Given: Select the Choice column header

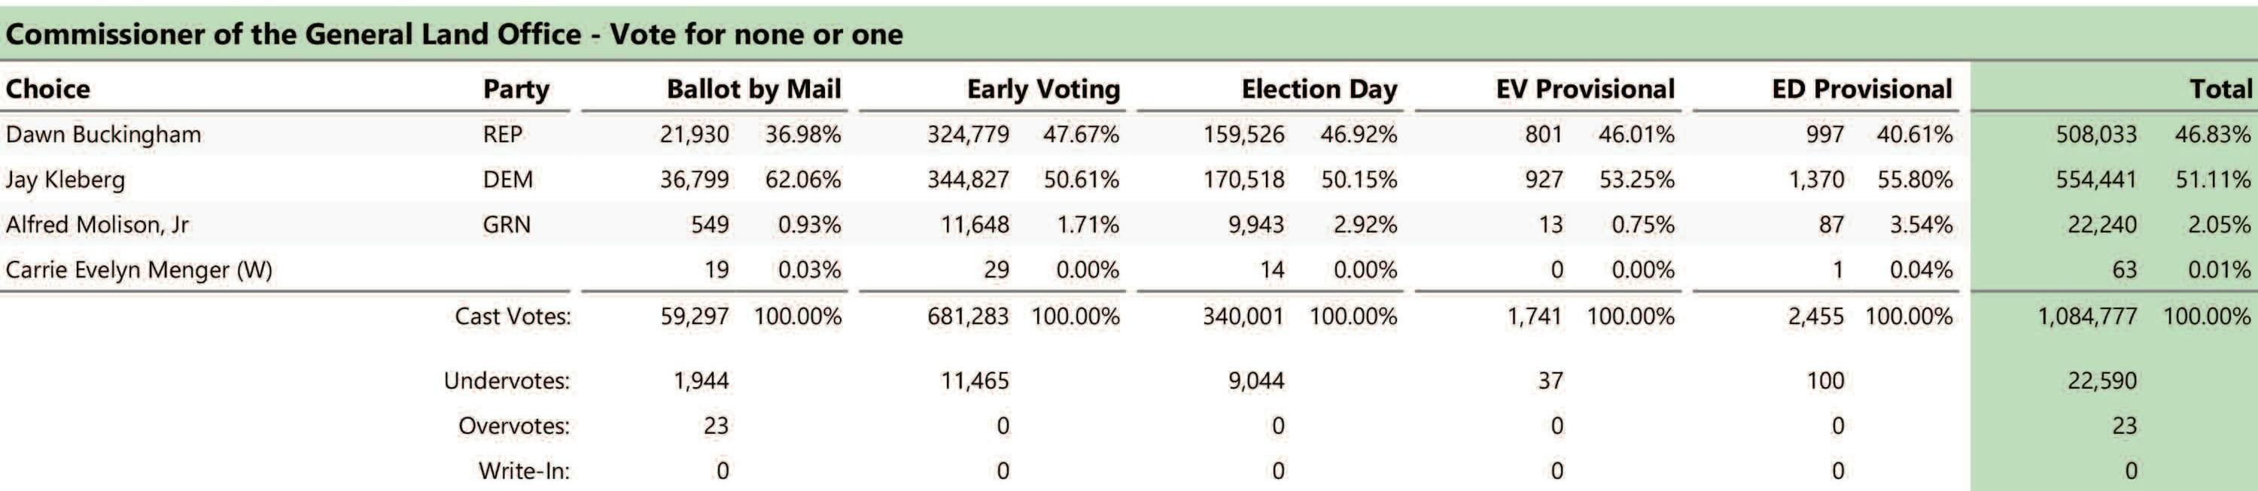Looking at the screenshot, I should [x=47, y=89].
